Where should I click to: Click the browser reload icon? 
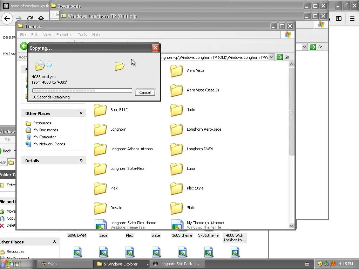point(30,19)
